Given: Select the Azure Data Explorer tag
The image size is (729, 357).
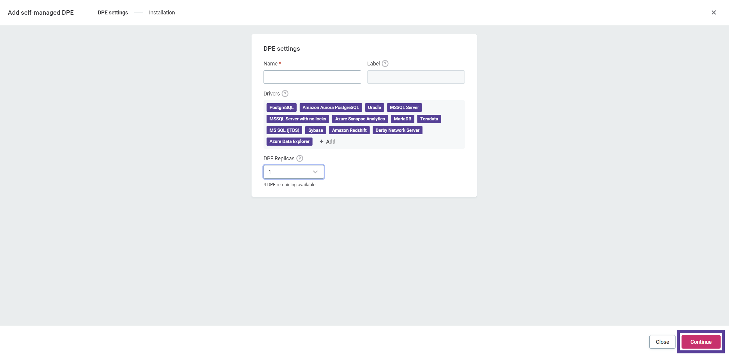Looking at the screenshot, I should click(289, 141).
